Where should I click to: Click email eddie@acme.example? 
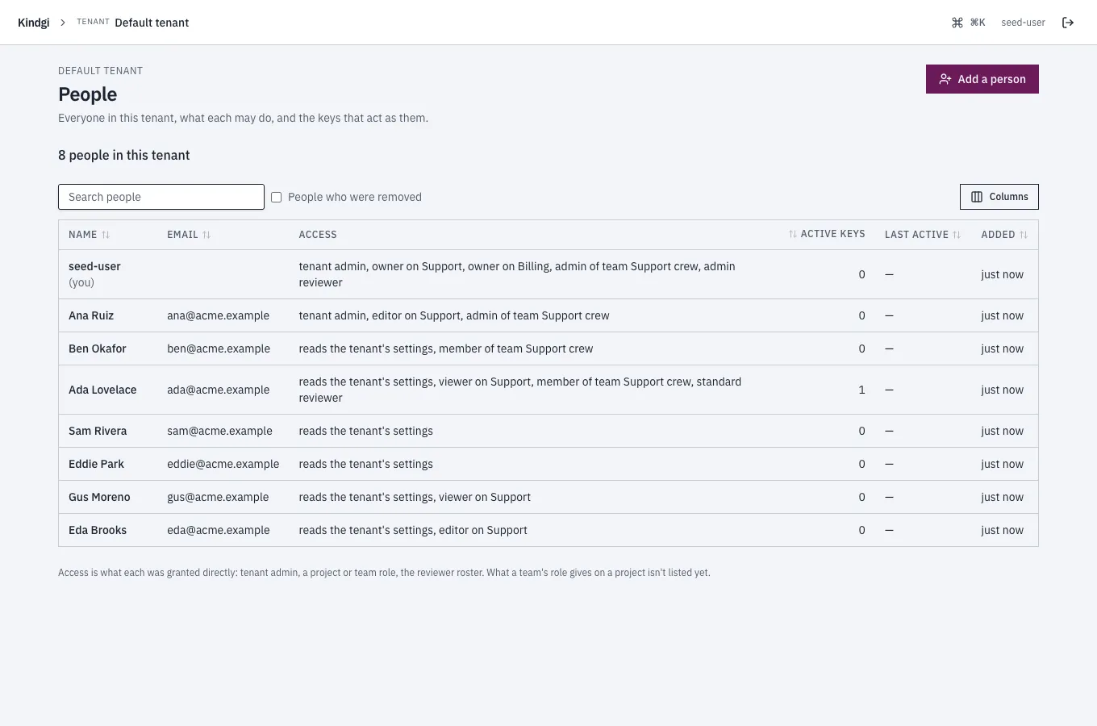click(x=223, y=464)
